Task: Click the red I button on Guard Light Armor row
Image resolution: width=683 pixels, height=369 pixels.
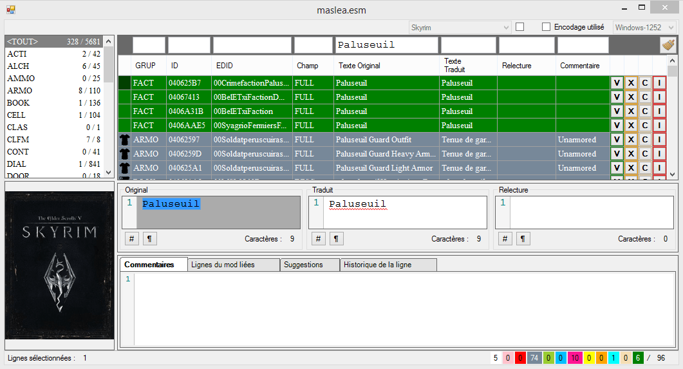Action: pyautogui.click(x=659, y=168)
